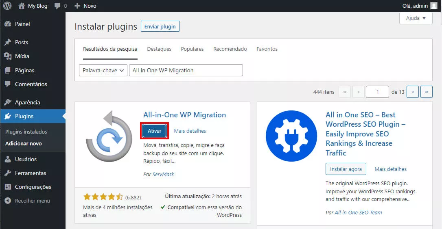Open comments bubble icon in admin bar
The width and height of the screenshot is (442, 229).
57,6
